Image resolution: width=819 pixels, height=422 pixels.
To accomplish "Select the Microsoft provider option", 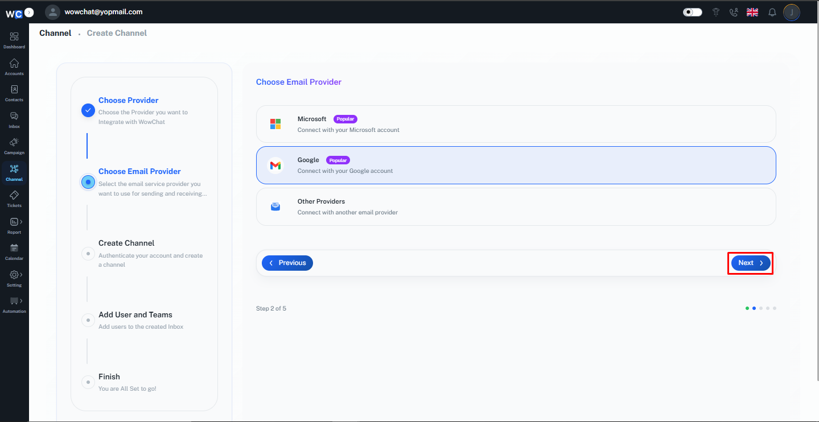I will pyautogui.click(x=516, y=124).
